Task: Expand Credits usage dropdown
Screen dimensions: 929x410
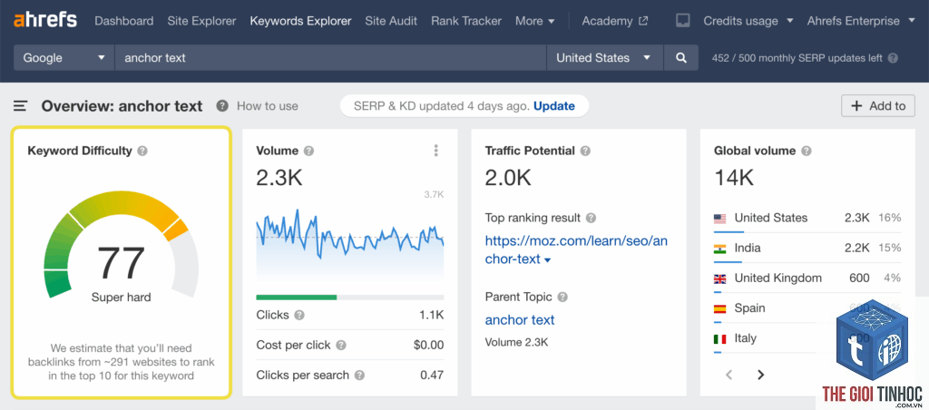Action: coord(748,21)
